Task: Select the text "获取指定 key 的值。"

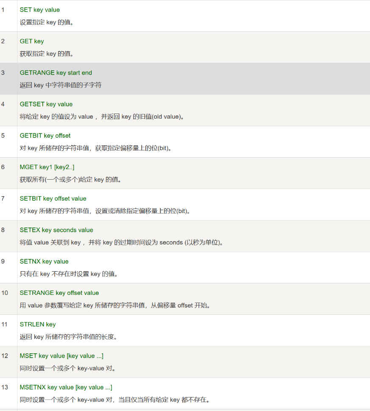Action: click(x=47, y=54)
